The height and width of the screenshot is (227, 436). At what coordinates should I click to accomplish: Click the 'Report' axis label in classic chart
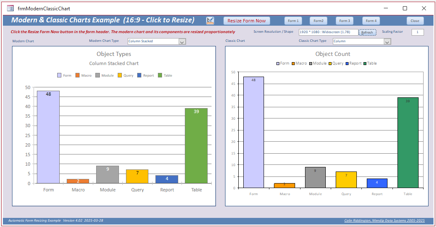(x=377, y=194)
